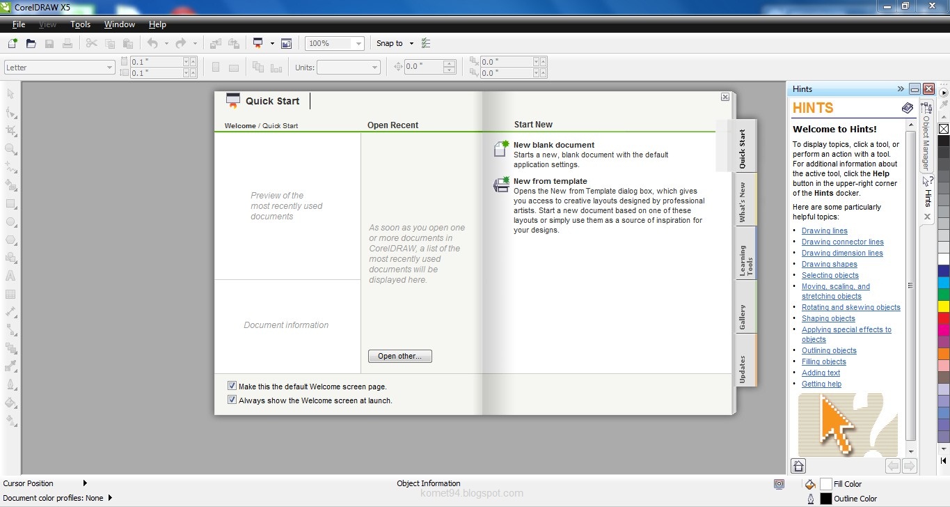This screenshot has width=950, height=507.
Task: Select the Ellipse tool
Action: point(11,221)
